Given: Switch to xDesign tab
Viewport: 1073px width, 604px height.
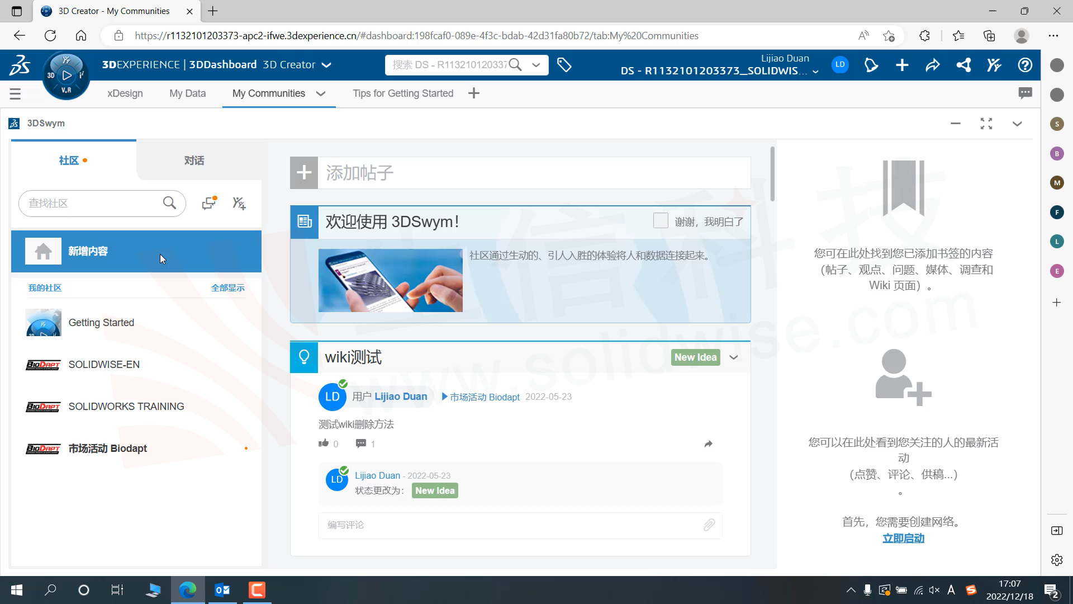Looking at the screenshot, I should 125,93.
